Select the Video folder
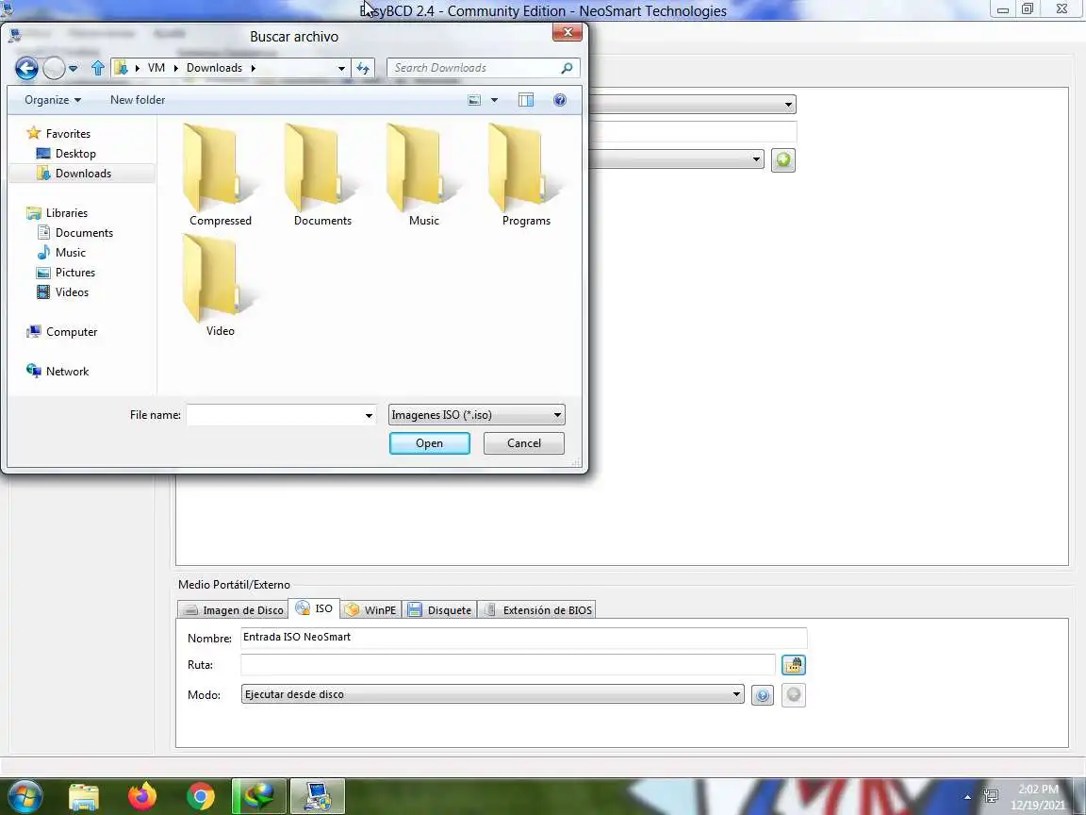This screenshot has width=1086, height=815. tap(221, 286)
